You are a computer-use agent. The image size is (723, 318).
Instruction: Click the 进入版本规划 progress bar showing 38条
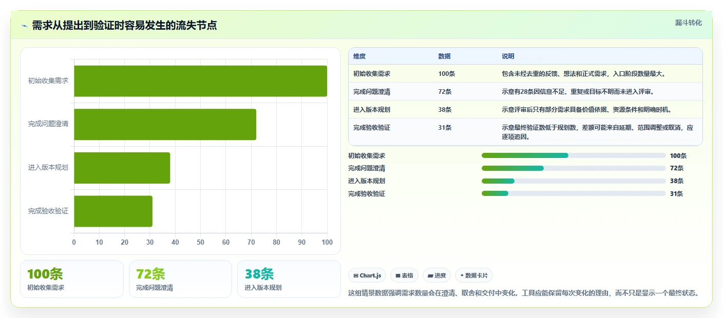click(574, 181)
